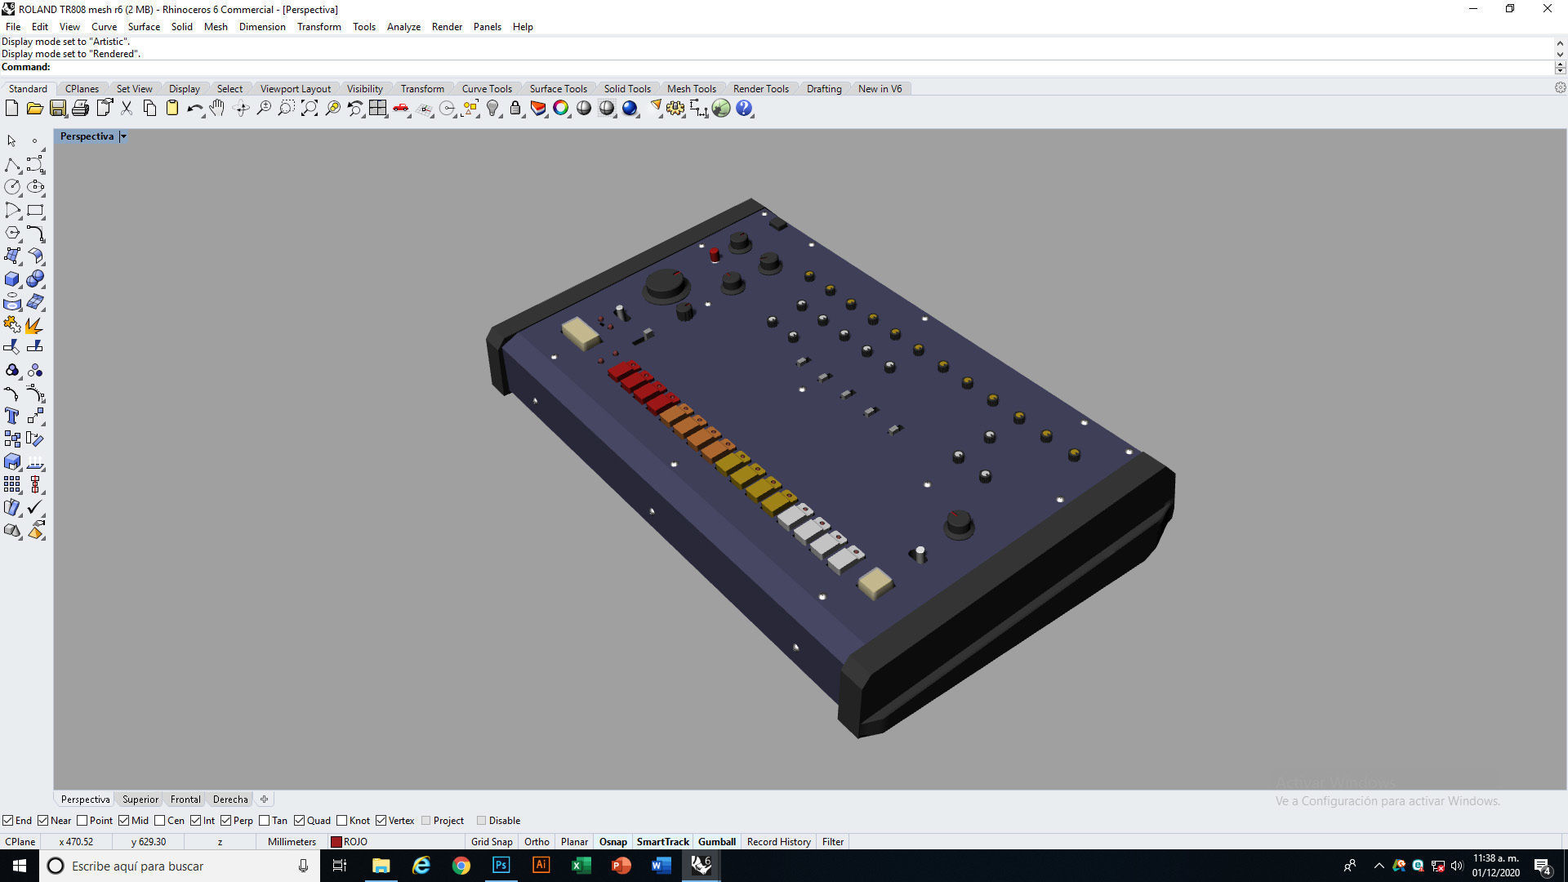Toggle Ortho mode in status bar
This screenshot has width=1568, height=882.
[537, 841]
